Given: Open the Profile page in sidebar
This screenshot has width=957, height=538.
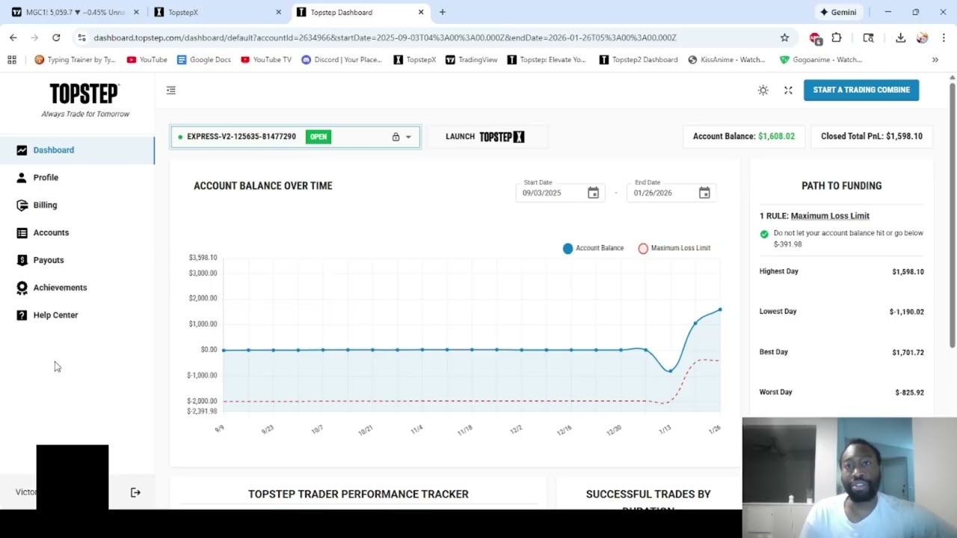Looking at the screenshot, I should [77, 178].
